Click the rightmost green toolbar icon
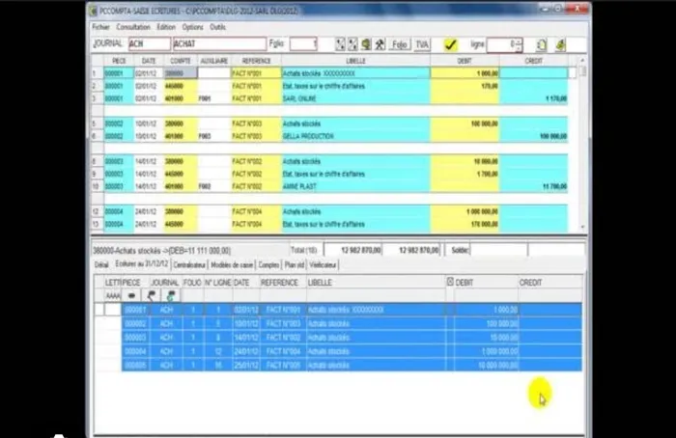This screenshot has height=438, width=676. pyautogui.click(x=561, y=44)
